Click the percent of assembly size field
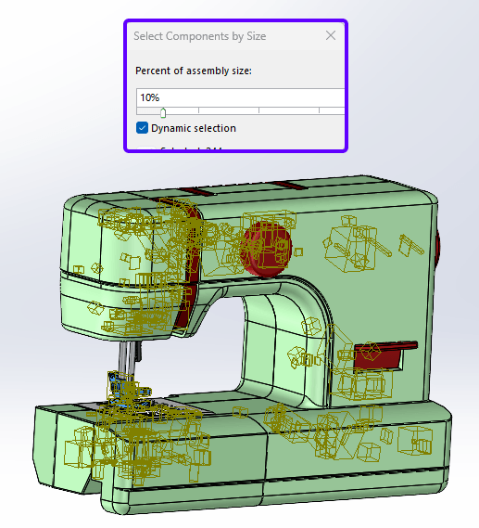Viewport: 479px width, 528px height. [x=240, y=97]
